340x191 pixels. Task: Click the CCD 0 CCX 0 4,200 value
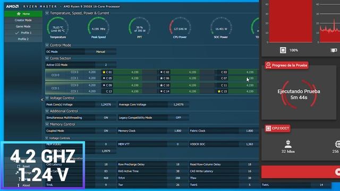92,72
